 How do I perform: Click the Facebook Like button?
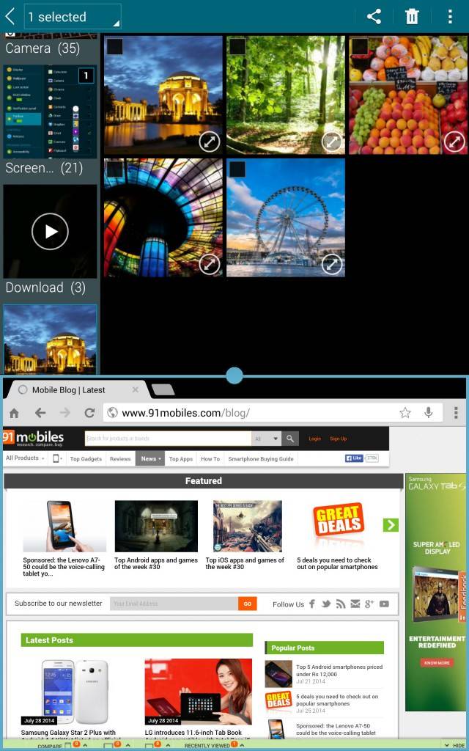354,458
